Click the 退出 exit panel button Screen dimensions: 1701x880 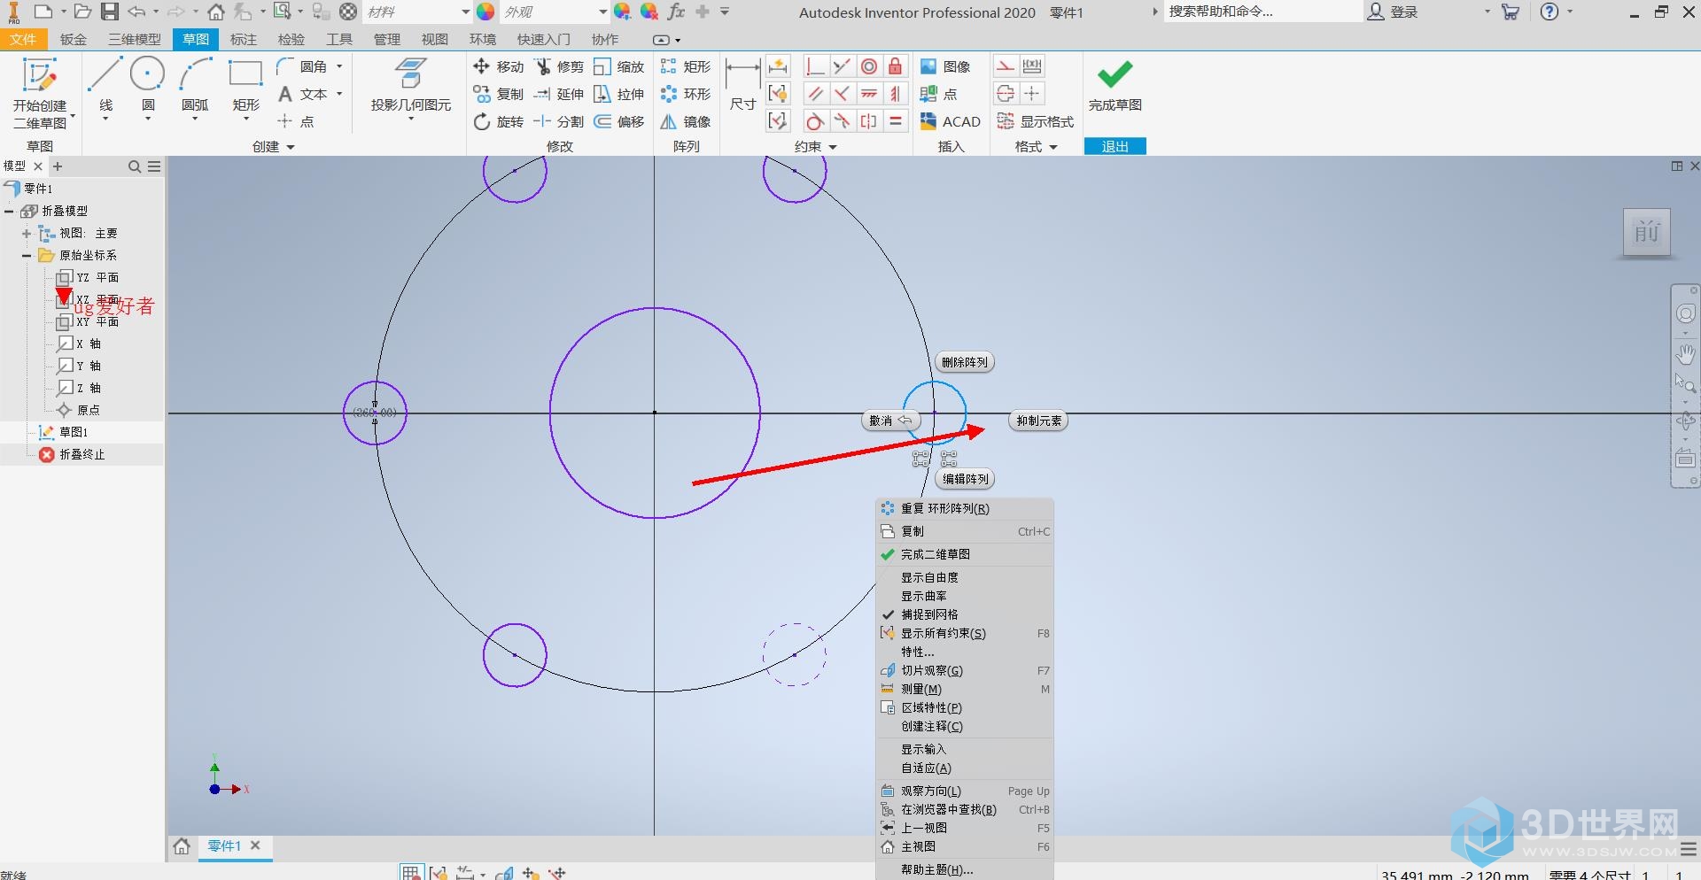tap(1115, 146)
